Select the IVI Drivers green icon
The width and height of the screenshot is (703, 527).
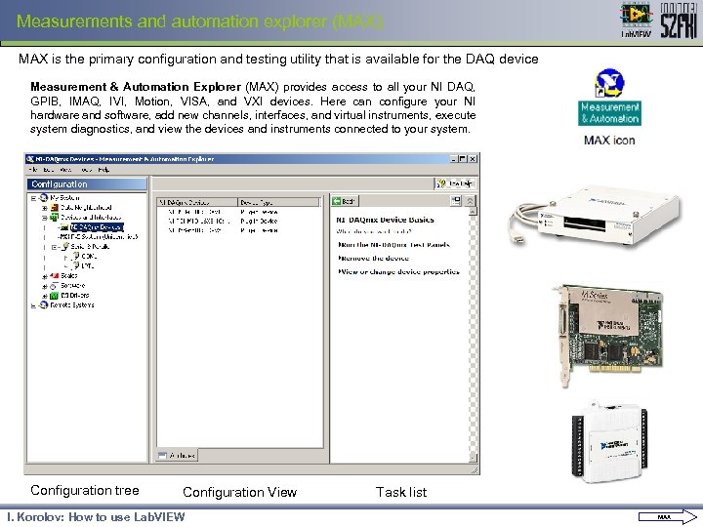point(55,296)
